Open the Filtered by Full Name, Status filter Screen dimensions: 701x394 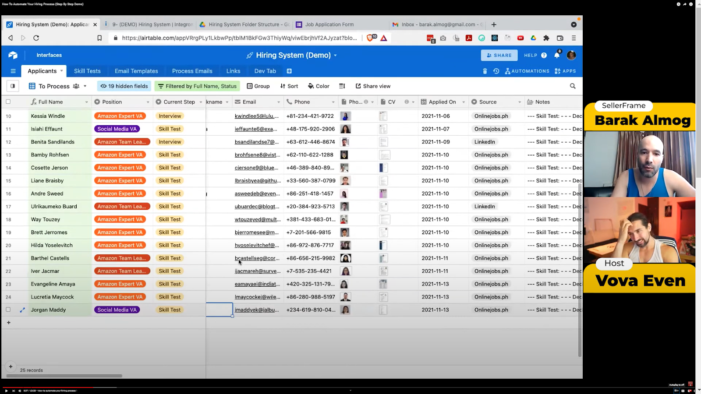coord(197,86)
